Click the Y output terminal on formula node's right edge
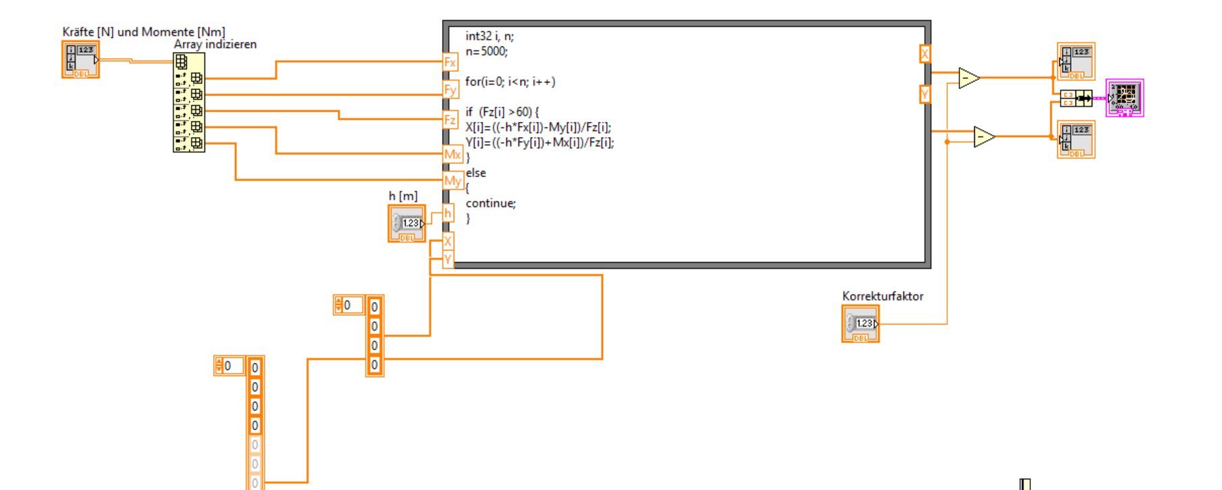The width and height of the screenshot is (1222, 490). 925,94
